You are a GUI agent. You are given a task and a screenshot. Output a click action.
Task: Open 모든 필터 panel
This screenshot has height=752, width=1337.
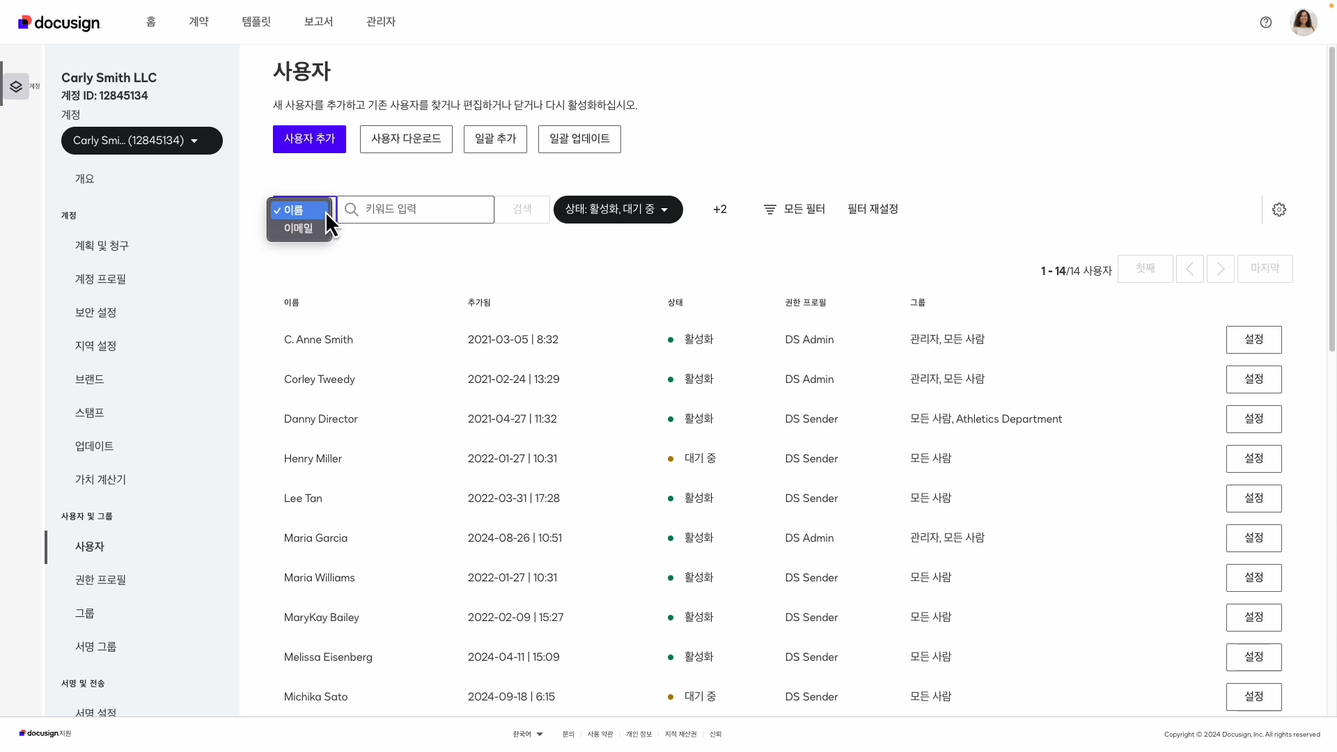point(795,210)
